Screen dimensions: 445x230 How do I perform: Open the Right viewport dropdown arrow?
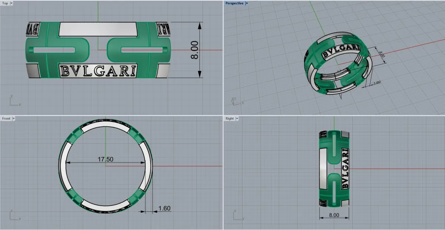click(x=237, y=119)
